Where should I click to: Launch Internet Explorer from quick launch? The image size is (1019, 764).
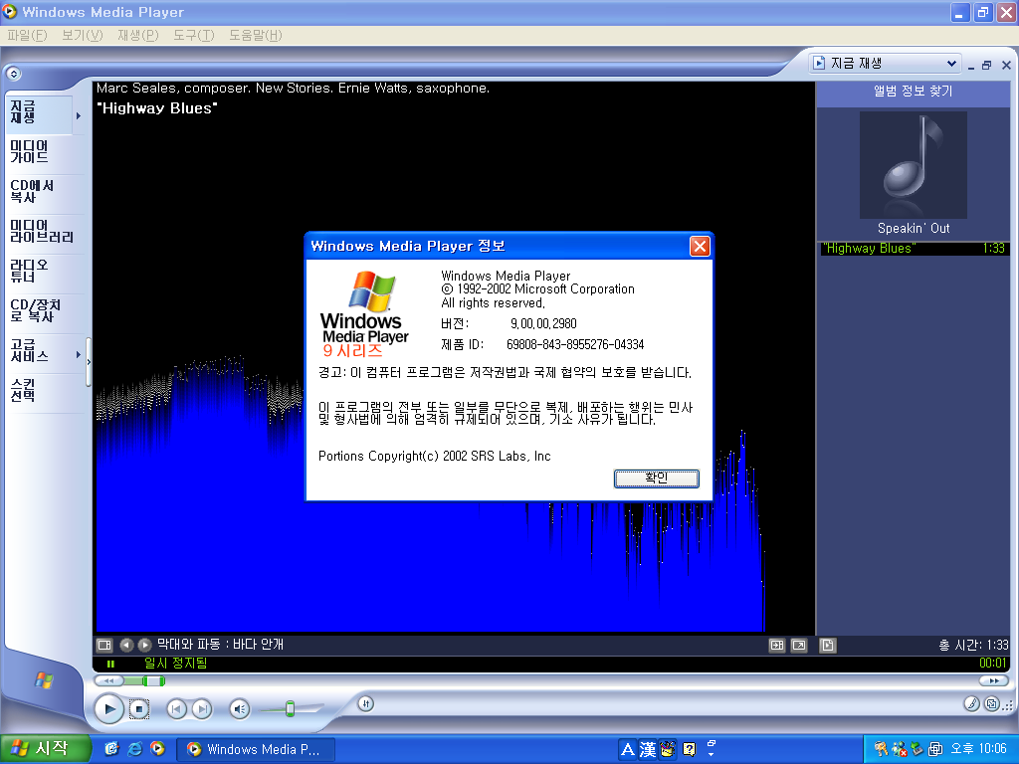point(134,749)
